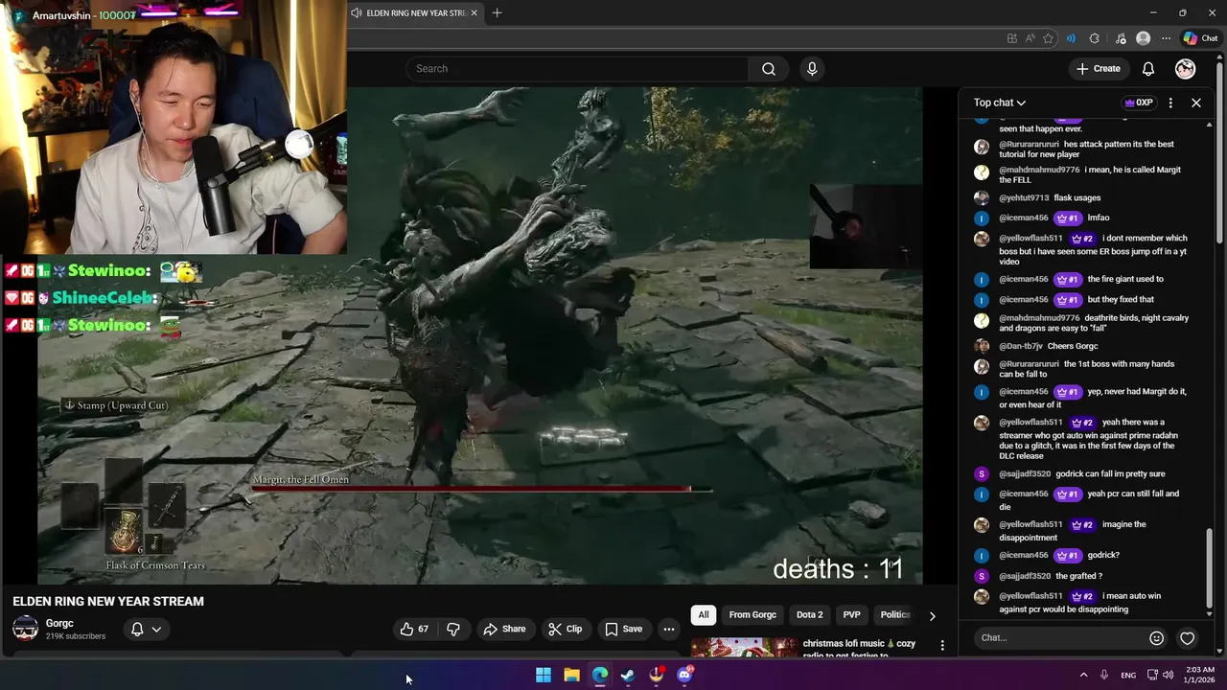
Task: Dislike the video with thumbs down
Action: 453,629
